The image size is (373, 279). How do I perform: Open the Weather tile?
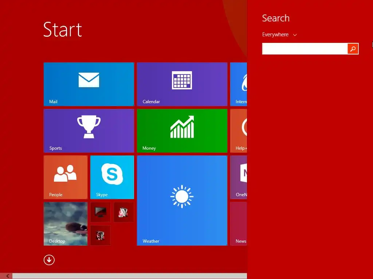click(182, 201)
